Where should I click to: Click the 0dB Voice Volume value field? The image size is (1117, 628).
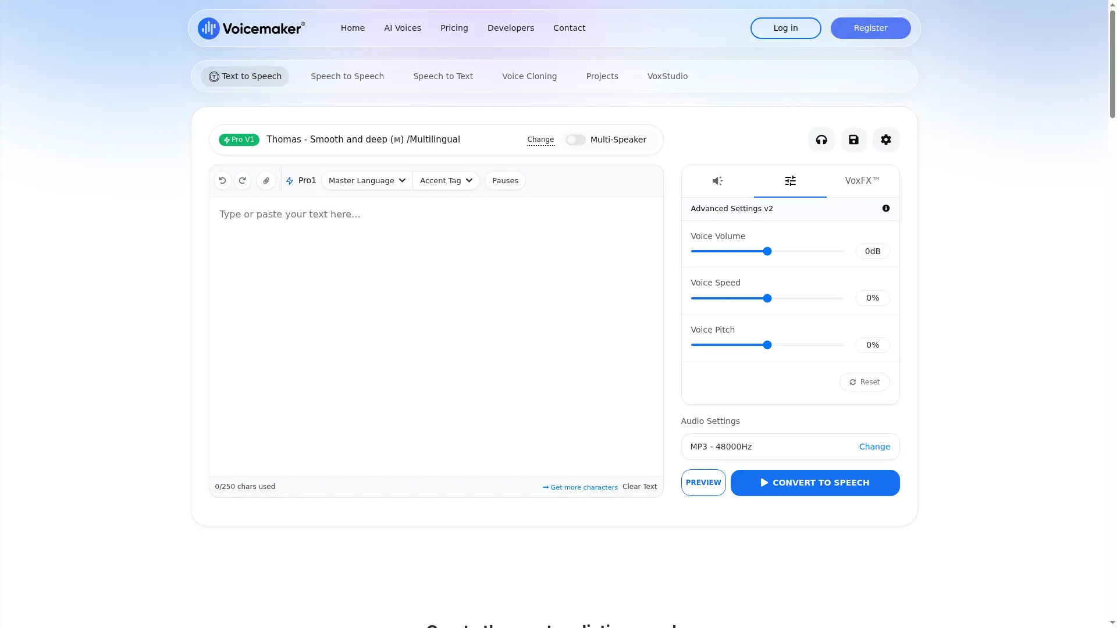coord(873,251)
